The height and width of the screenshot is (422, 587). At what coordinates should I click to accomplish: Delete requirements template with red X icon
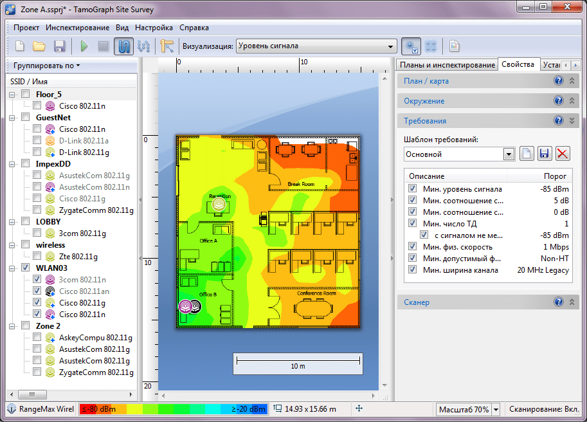click(x=563, y=154)
